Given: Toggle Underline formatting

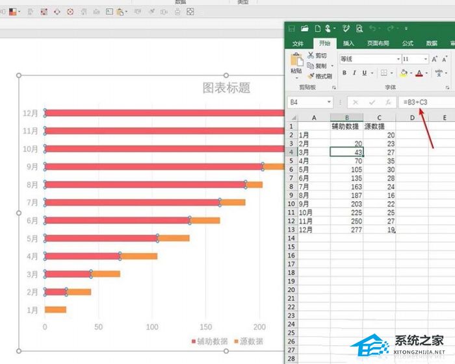Looking at the screenshot, I should 363,73.
